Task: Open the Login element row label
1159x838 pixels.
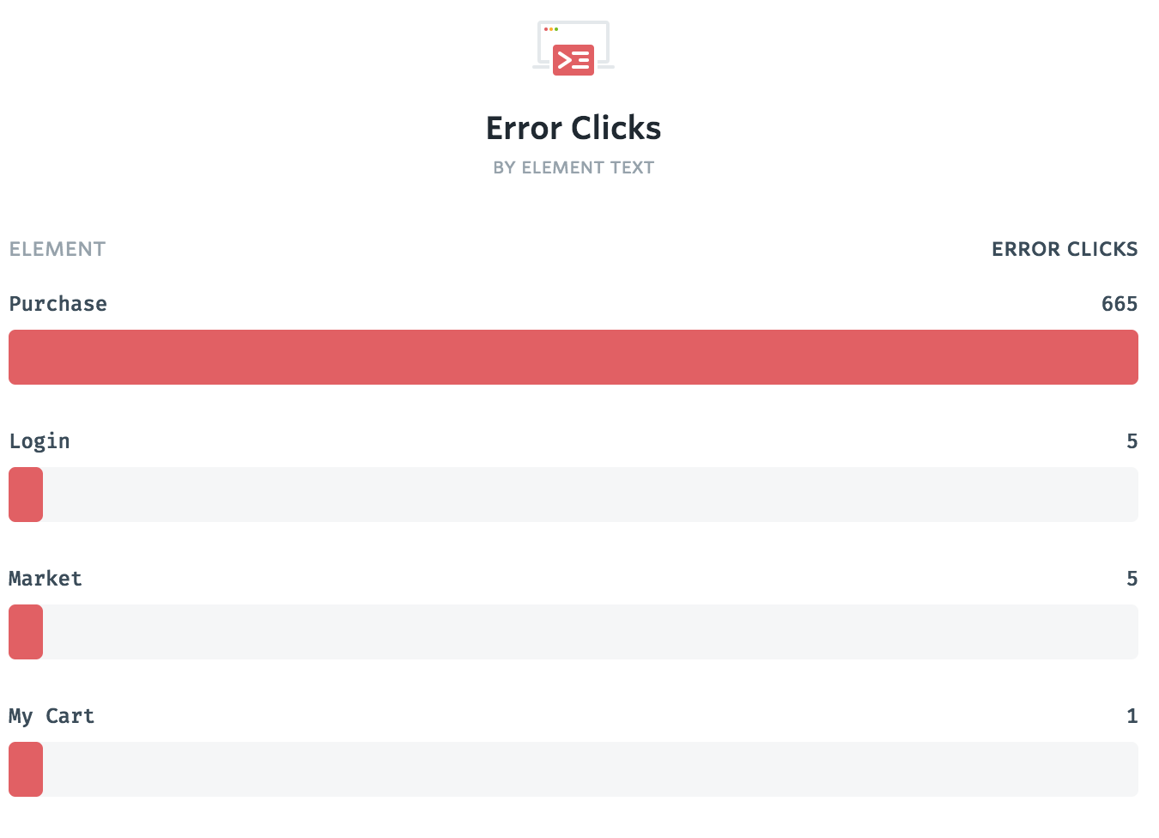Action: (39, 441)
